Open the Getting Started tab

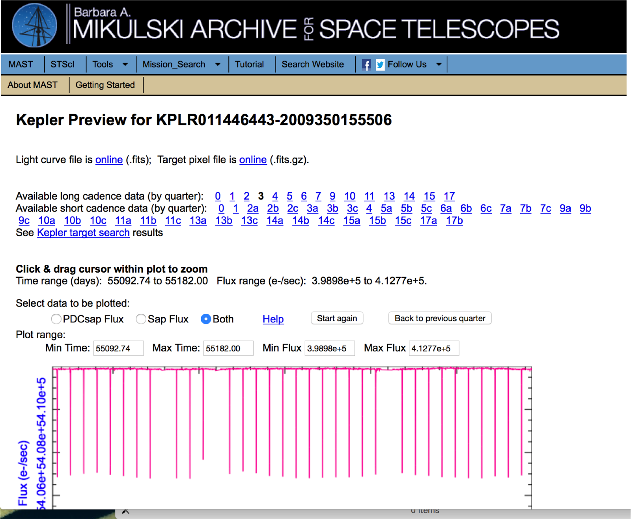(x=105, y=85)
